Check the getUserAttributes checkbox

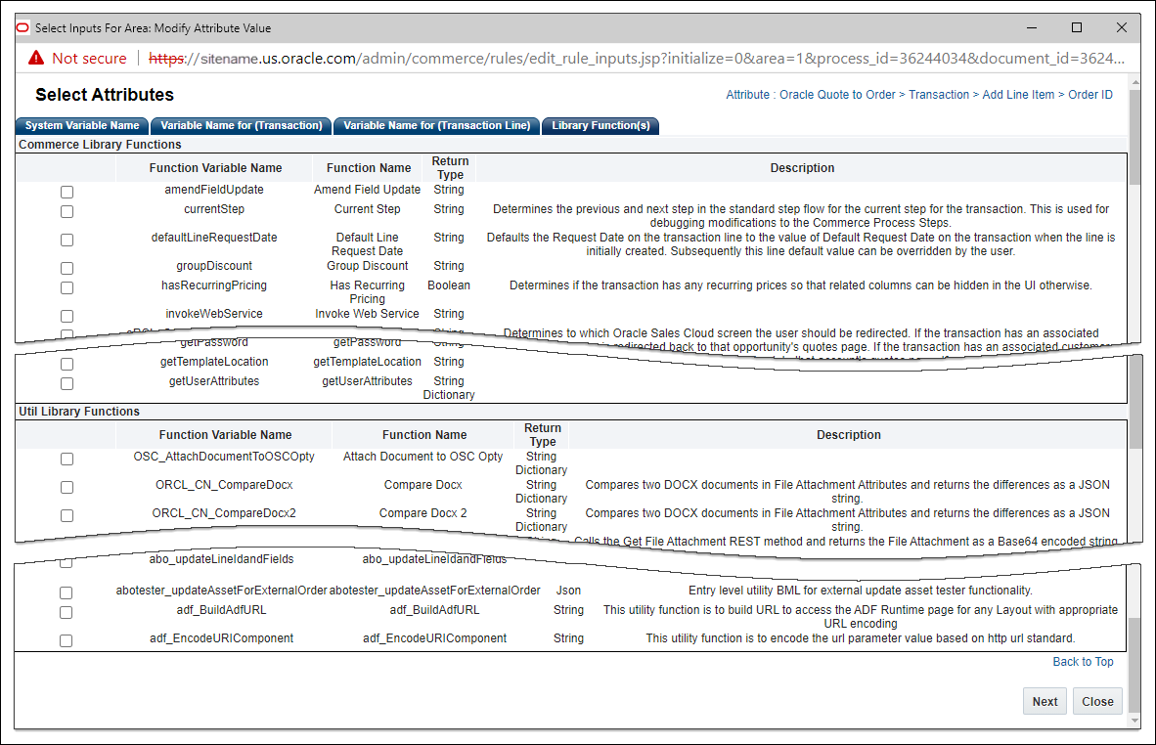pyautogui.click(x=67, y=383)
